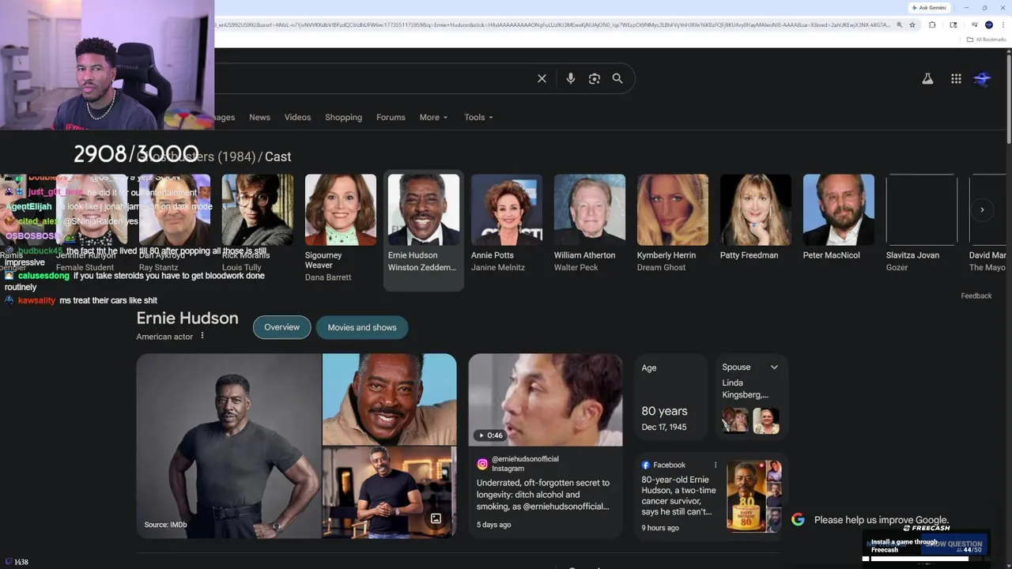Screen dimensions: 1012x569
Task: Select the Movies and shows chip
Action: coord(362,327)
